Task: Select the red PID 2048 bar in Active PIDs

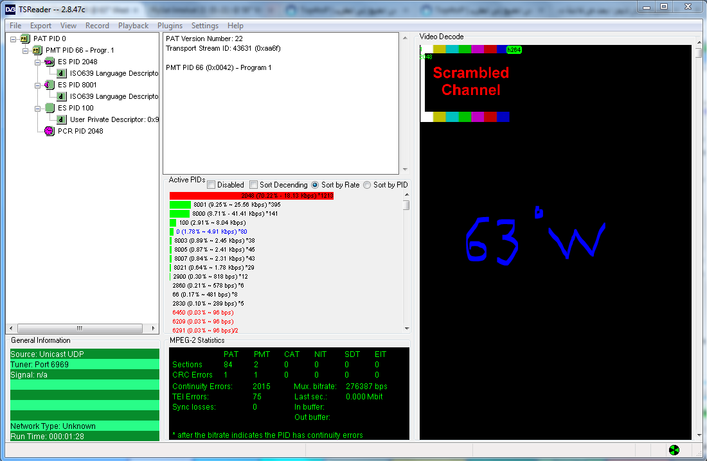Action: [251, 195]
